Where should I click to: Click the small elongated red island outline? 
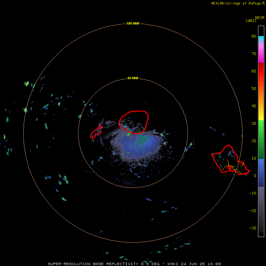coord(96,132)
